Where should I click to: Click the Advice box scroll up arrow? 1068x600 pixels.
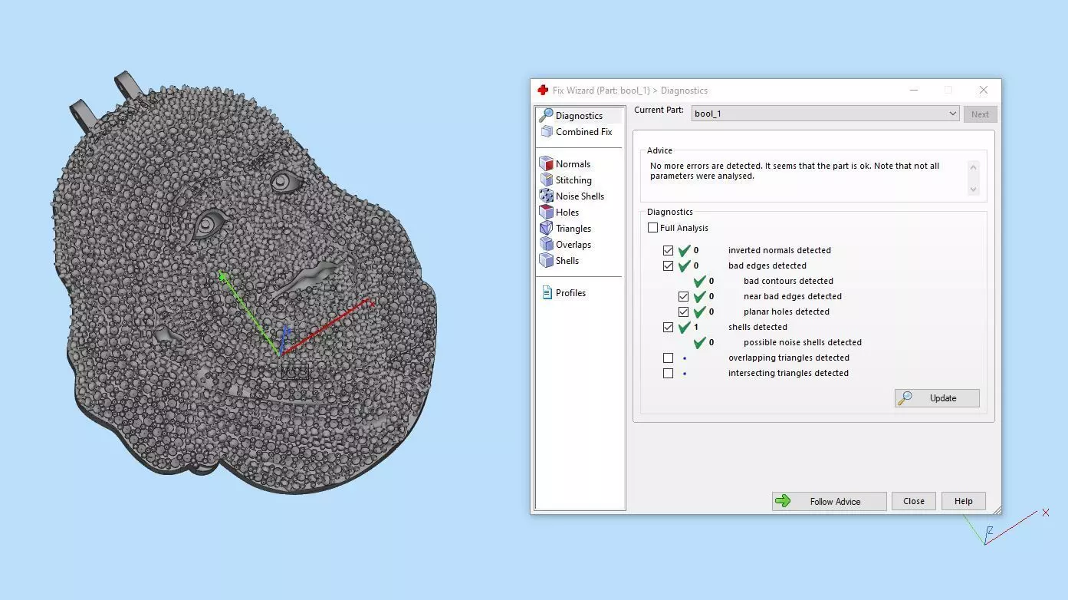point(974,166)
